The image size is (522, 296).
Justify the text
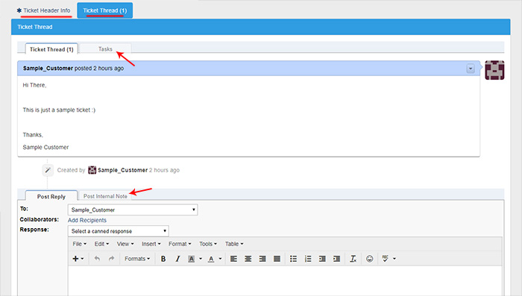[x=277, y=259]
